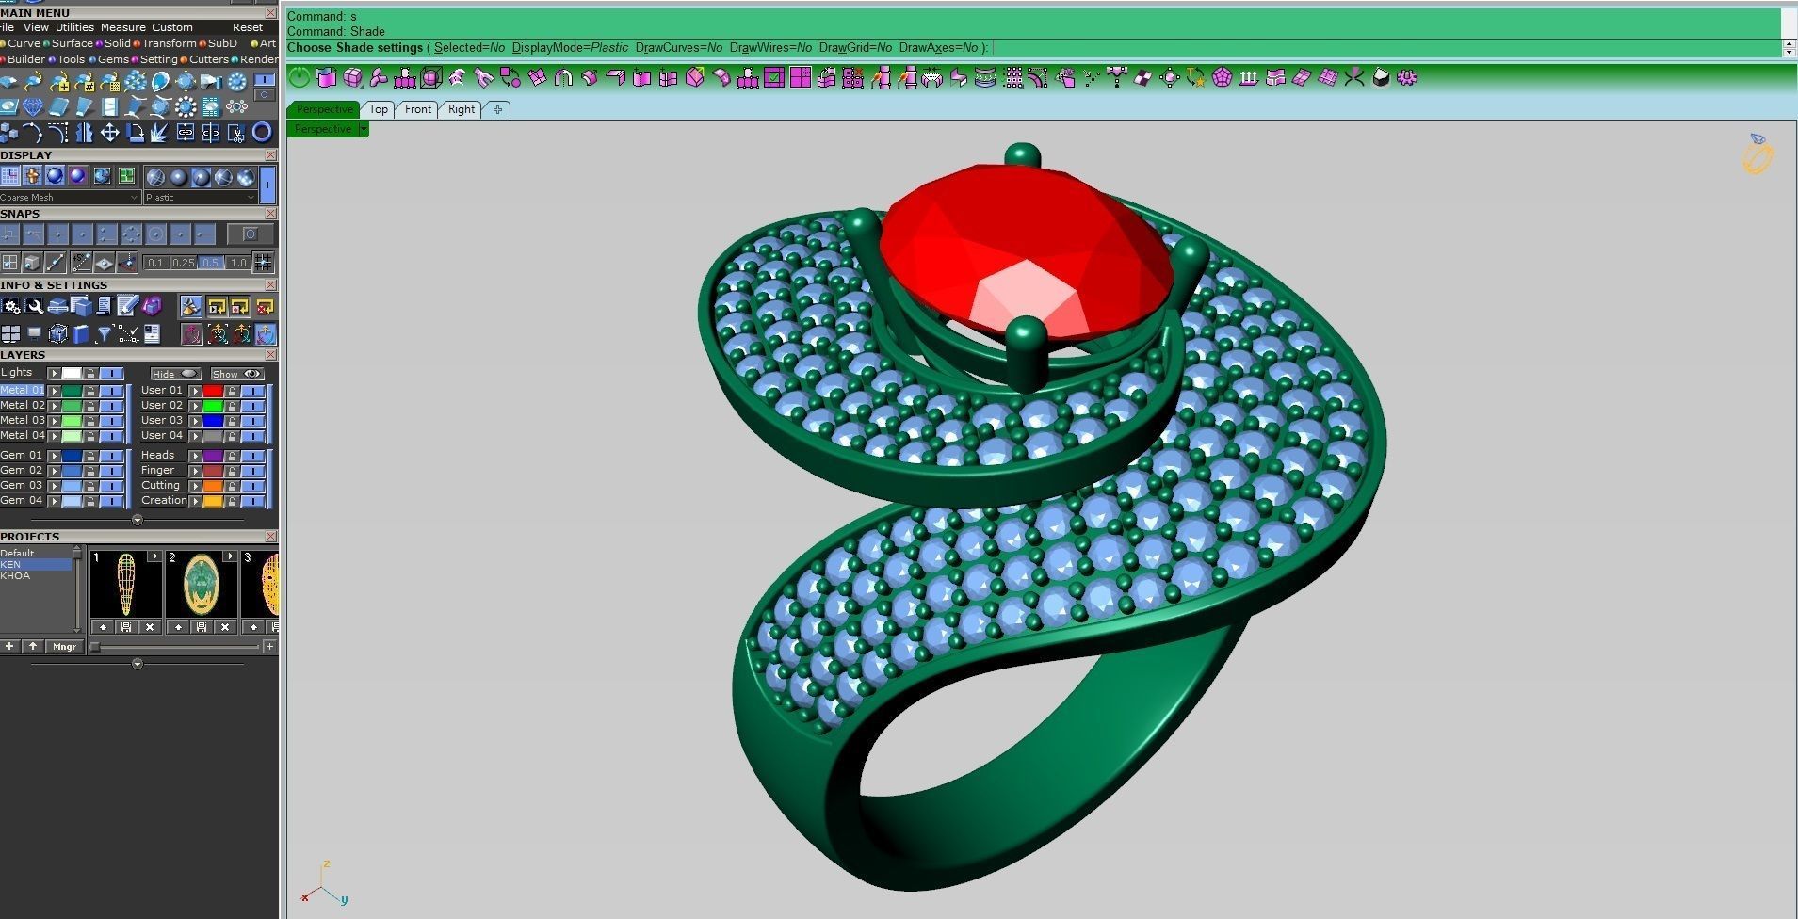Expand the User 01 layer arrow
1798x919 pixels.
(196, 391)
